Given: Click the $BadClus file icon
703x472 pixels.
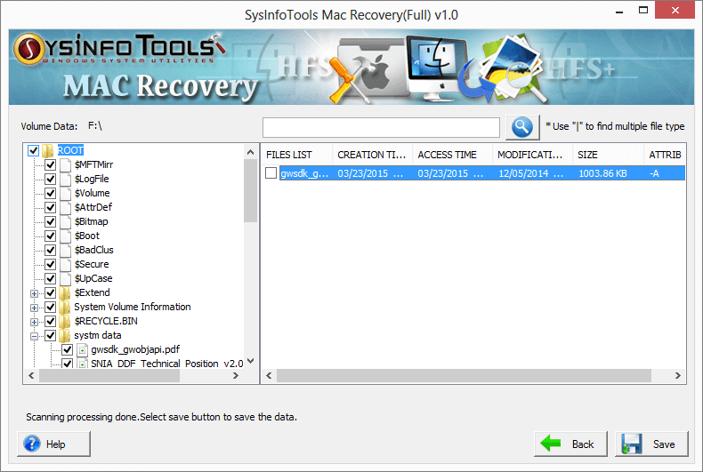Looking at the screenshot, I should pos(66,251).
